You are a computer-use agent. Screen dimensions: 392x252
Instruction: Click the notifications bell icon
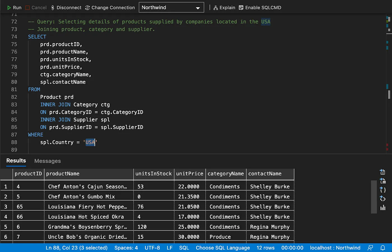pyautogui.click(x=382, y=248)
